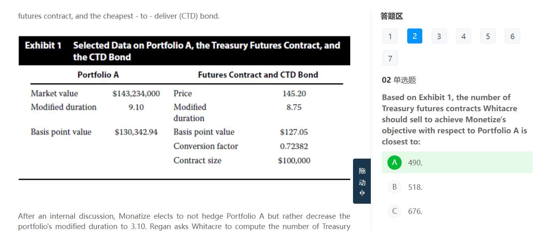Click the paragraph starting 'After an internal discussion'
560x231 pixels.
tap(184, 221)
